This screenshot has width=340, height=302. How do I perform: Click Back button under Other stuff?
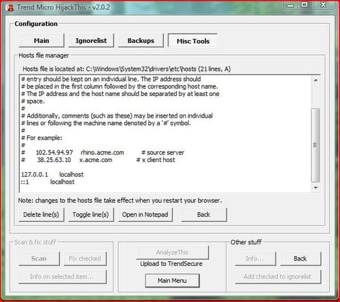[301, 258]
